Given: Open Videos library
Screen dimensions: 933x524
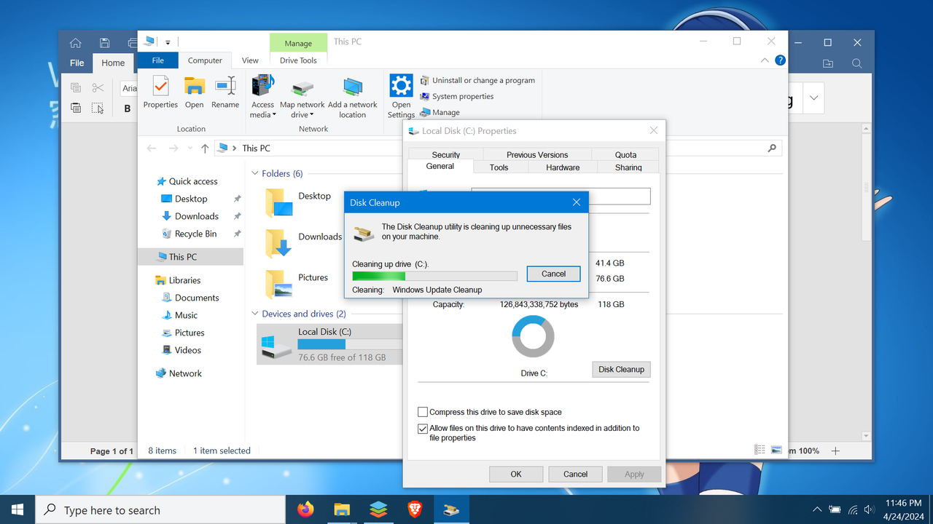Looking at the screenshot, I should [x=187, y=350].
